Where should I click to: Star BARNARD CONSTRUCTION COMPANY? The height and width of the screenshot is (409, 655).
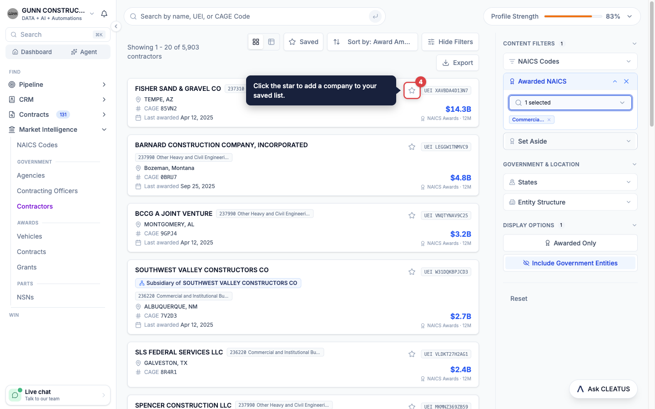412,147
